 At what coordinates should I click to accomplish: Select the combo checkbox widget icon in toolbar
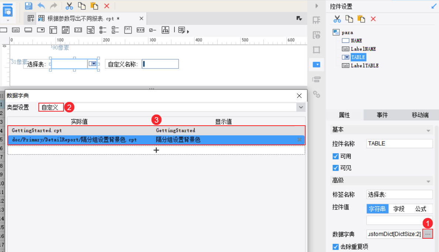pos(53,30)
